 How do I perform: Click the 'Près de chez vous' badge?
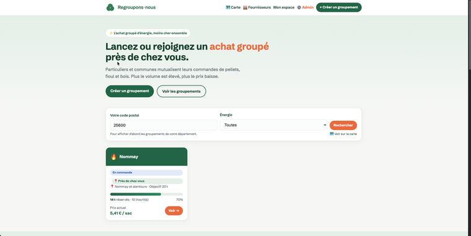pyautogui.click(x=147, y=181)
